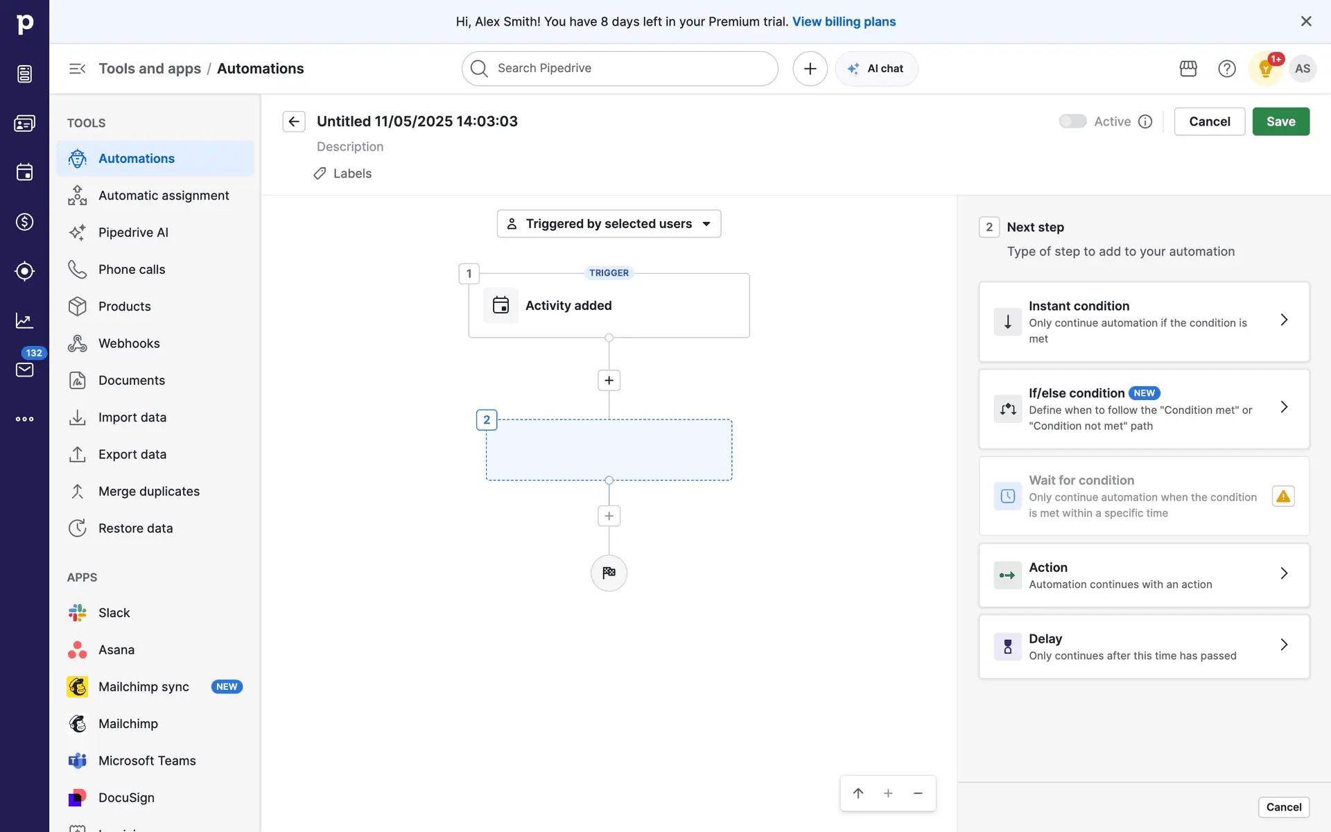This screenshot has height=832, width=1331.
Task: Open the Triggered by selected users dropdown
Action: click(x=609, y=224)
